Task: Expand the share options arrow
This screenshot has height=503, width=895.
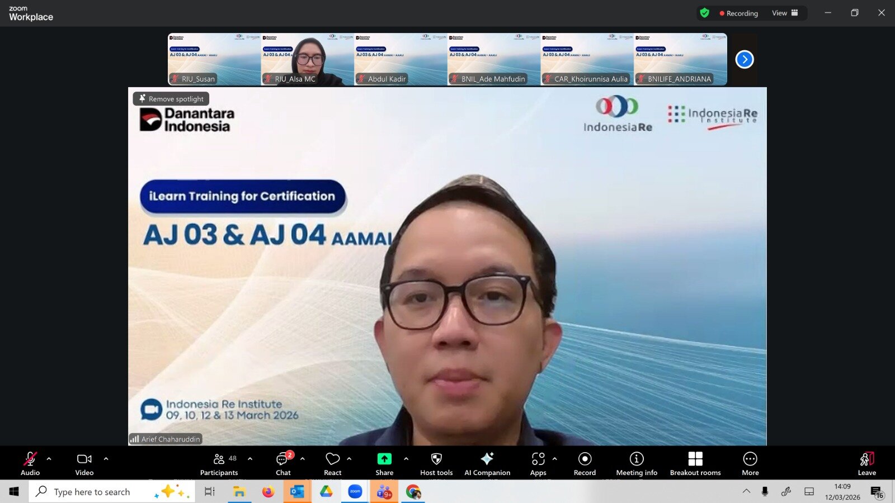Action: (406, 459)
